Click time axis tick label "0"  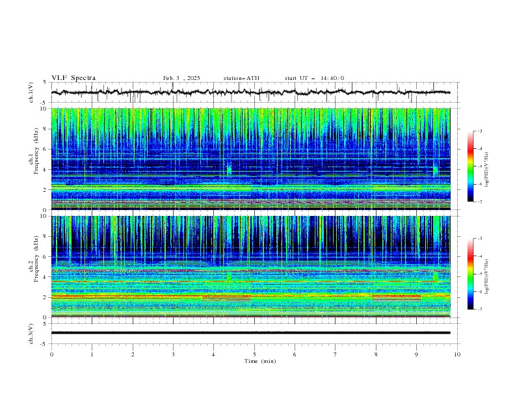tap(51, 354)
